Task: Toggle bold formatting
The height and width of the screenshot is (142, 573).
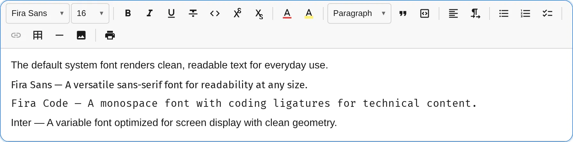Action: [x=128, y=13]
